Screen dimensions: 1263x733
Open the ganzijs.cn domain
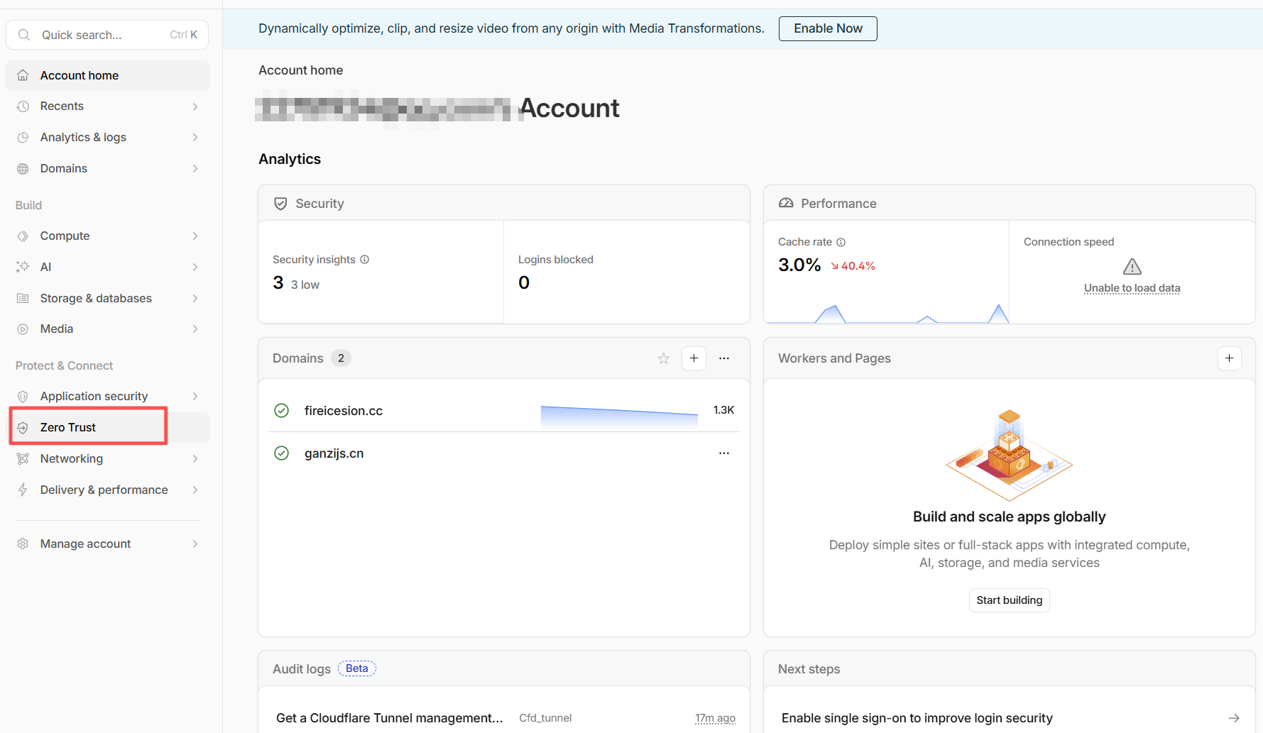[x=334, y=453]
